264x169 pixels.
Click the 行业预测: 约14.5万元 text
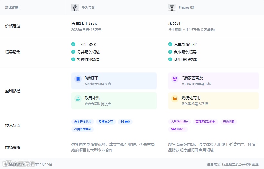pyautogui.click(x=192, y=30)
